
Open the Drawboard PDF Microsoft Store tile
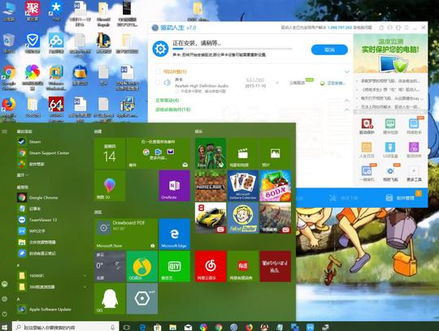tap(126, 234)
